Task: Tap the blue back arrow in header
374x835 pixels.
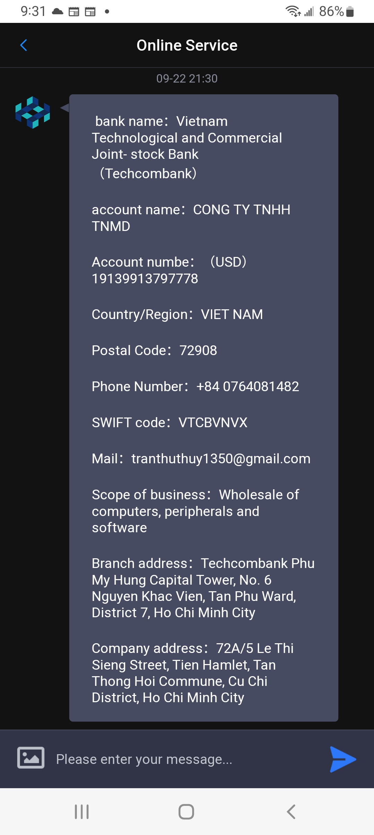Action: [24, 45]
